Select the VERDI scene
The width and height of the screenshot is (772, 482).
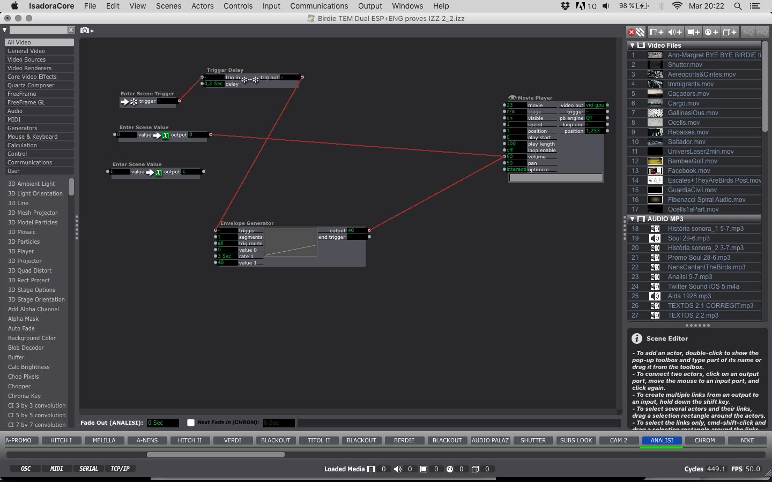coord(233,440)
